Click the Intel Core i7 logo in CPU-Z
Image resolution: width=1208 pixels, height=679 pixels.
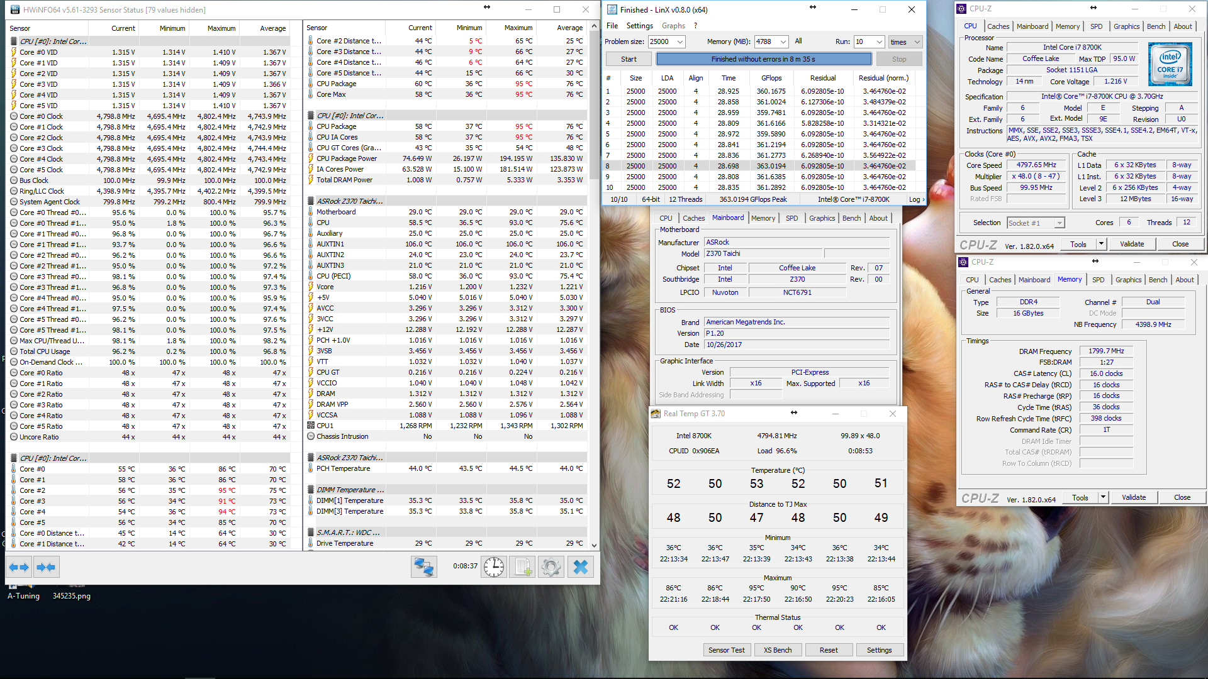pyautogui.click(x=1170, y=64)
